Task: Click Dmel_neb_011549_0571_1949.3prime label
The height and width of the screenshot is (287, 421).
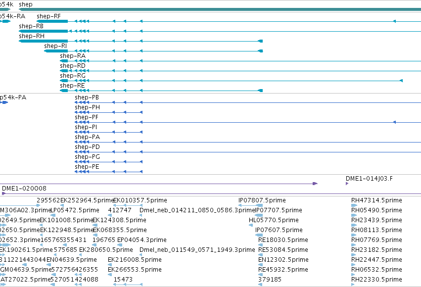Action: click(x=197, y=250)
